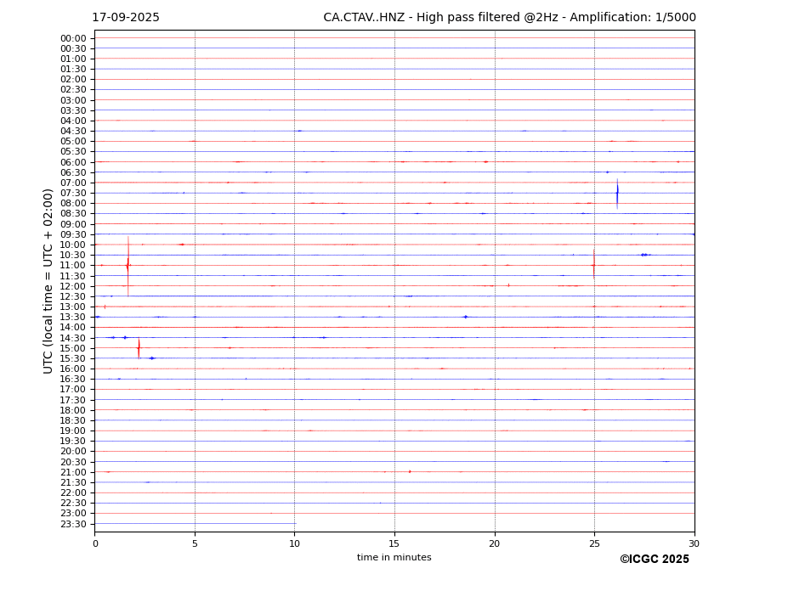
Task: Click the blue blip on the 13:30 trace near minute 18
Action: (466, 317)
